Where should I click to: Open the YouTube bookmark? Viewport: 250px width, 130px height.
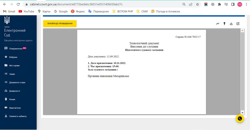tap(26, 11)
